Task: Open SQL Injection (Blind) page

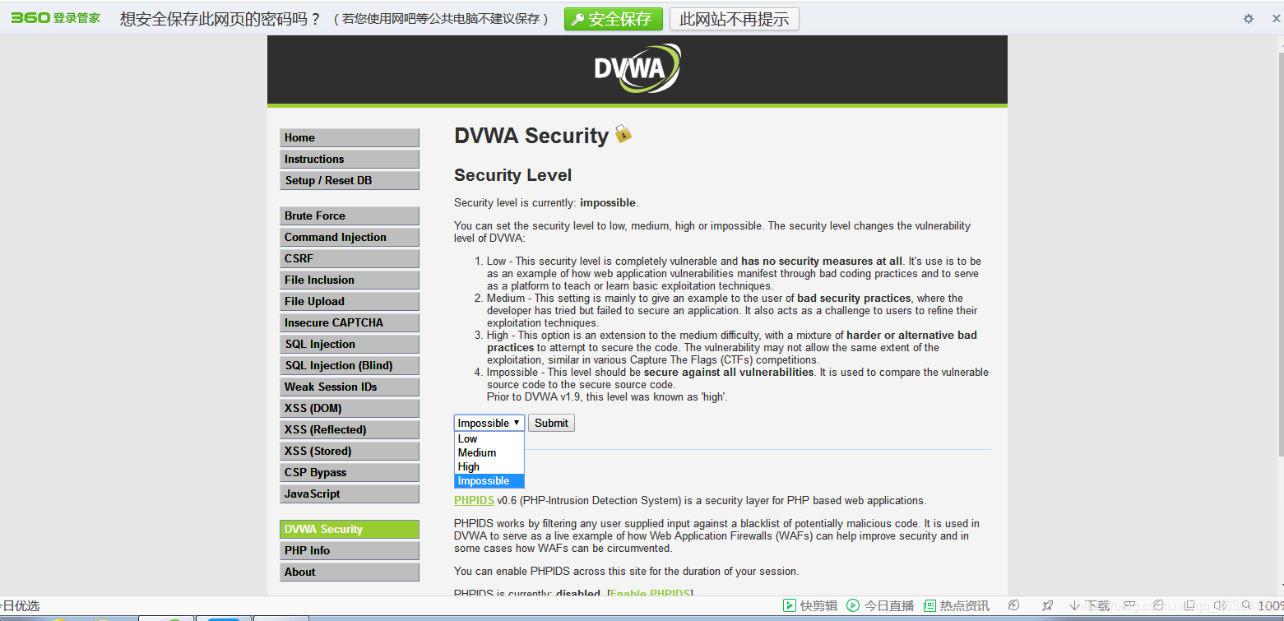Action: point(350,365)
